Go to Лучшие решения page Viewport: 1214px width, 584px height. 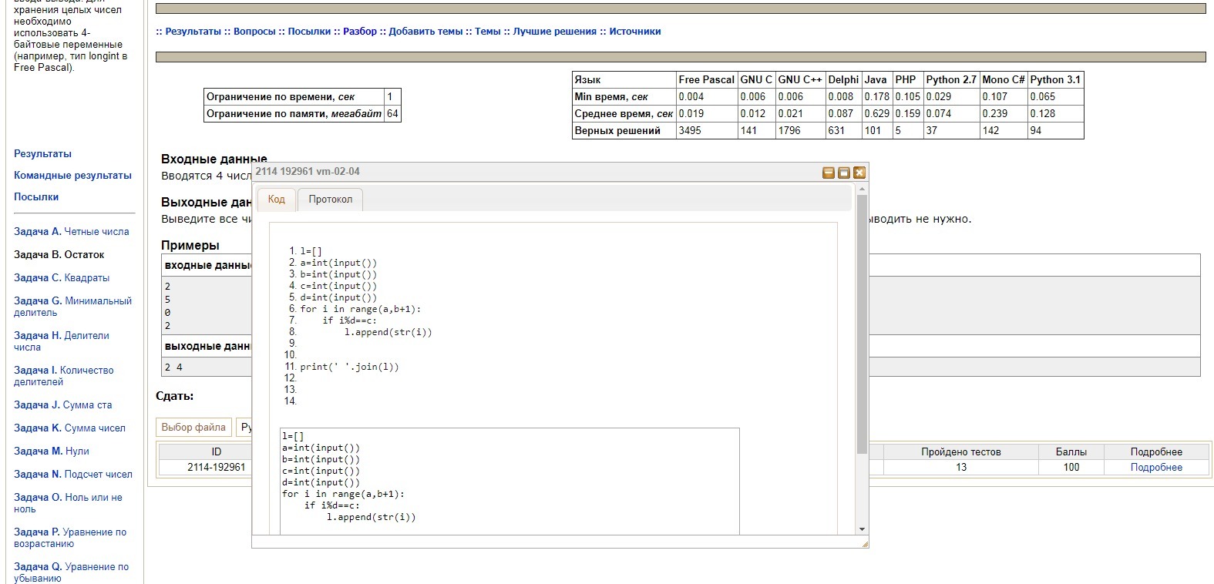(x=554, y=32)
